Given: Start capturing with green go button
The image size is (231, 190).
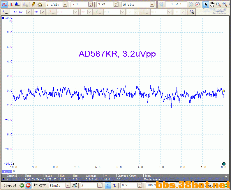Looking at the screenshot, I should pyautogui.click(x=22, y=185).
